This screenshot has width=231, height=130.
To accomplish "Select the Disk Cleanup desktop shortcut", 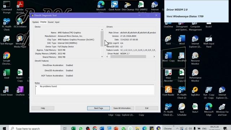I will 128,6.
